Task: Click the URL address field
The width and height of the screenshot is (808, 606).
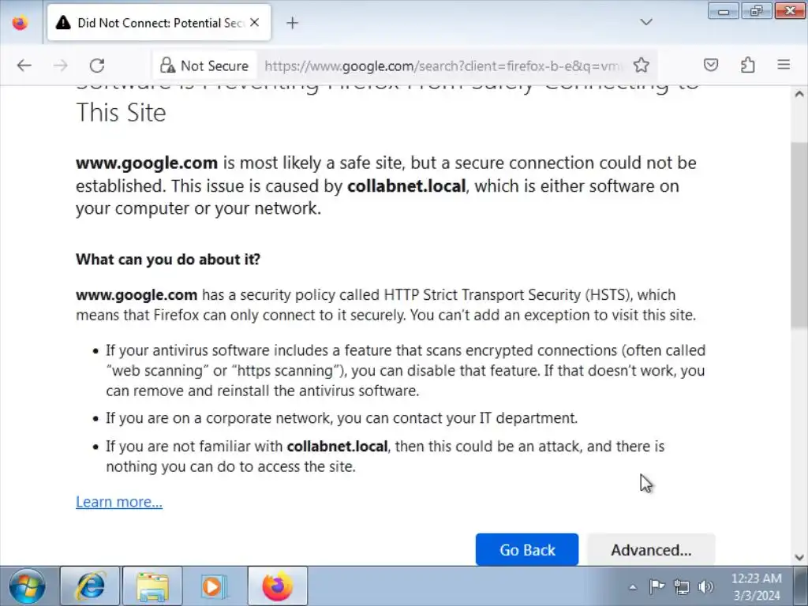Action: click(442, 65)
